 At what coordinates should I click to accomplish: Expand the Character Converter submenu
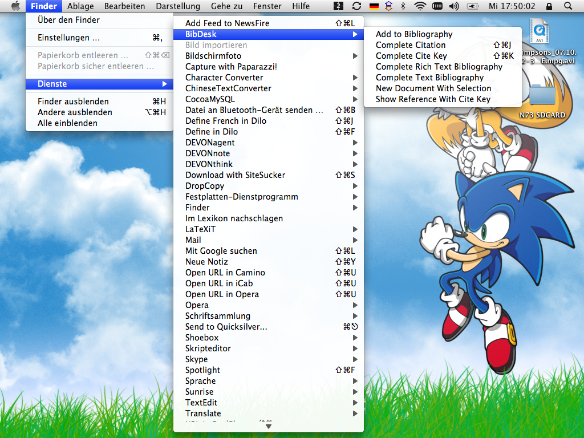269,78
